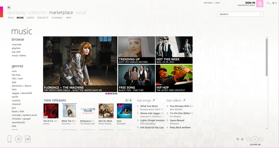Open the disc burn icon
Viewport: 279px width, 148px height.
[19, 139]
